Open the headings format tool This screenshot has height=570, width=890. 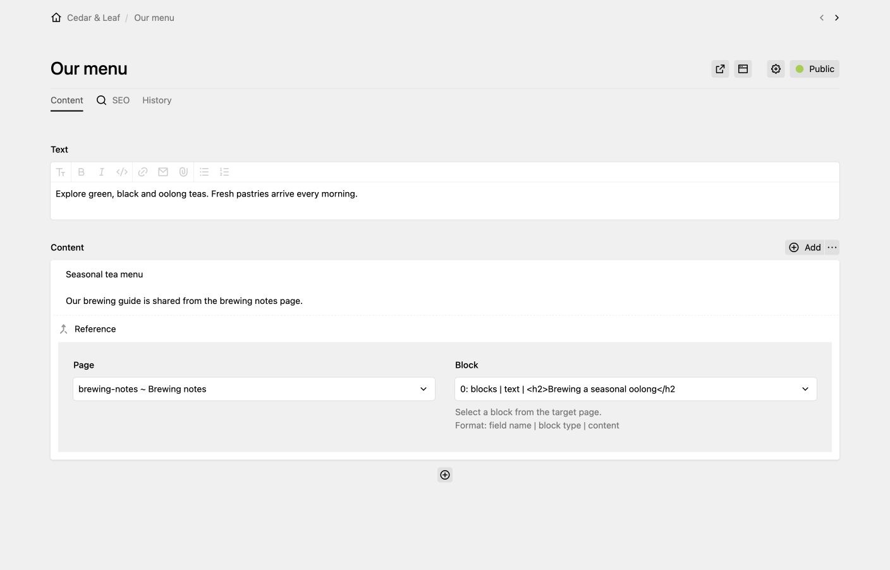tap(61, 172)
